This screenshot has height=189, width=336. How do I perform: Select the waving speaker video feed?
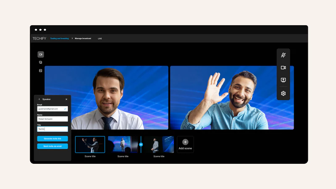point(232,98)
